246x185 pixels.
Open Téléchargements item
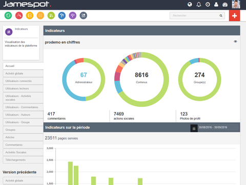coord(23,160)
